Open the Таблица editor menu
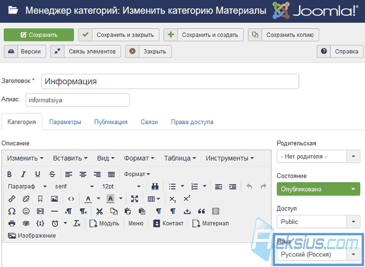Viewport: 365px width, 267px height. click(180, 158)
